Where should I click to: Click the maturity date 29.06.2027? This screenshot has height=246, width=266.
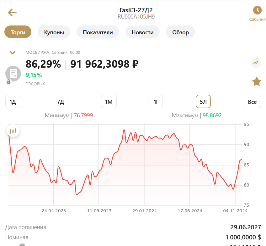[246, 227]
